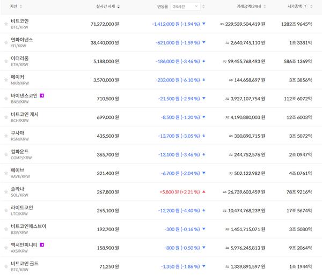The image size is (322, 275).
Task: Star the 메이커 MKR/KRW asset
Action: pos(6,80)
